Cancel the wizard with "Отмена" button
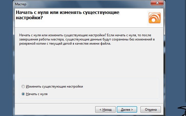The height and width of the screenshot is (116, 186). coord(151,109)
